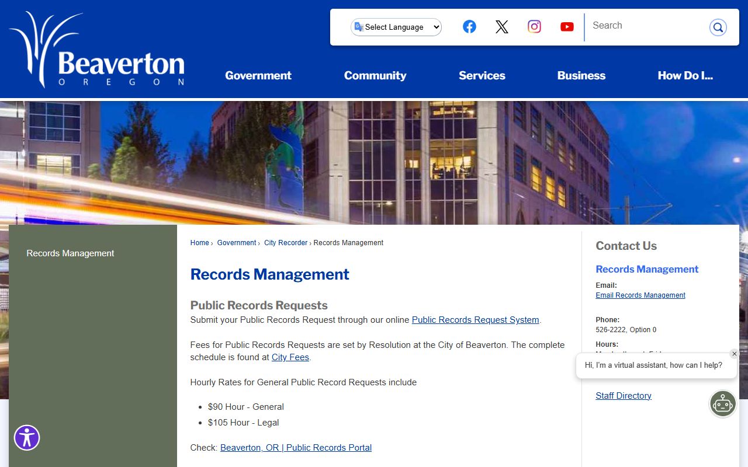Open the accessibility options icon
Image resolution: width=748 pixels, height=467 pixels.
coord(27,437)
